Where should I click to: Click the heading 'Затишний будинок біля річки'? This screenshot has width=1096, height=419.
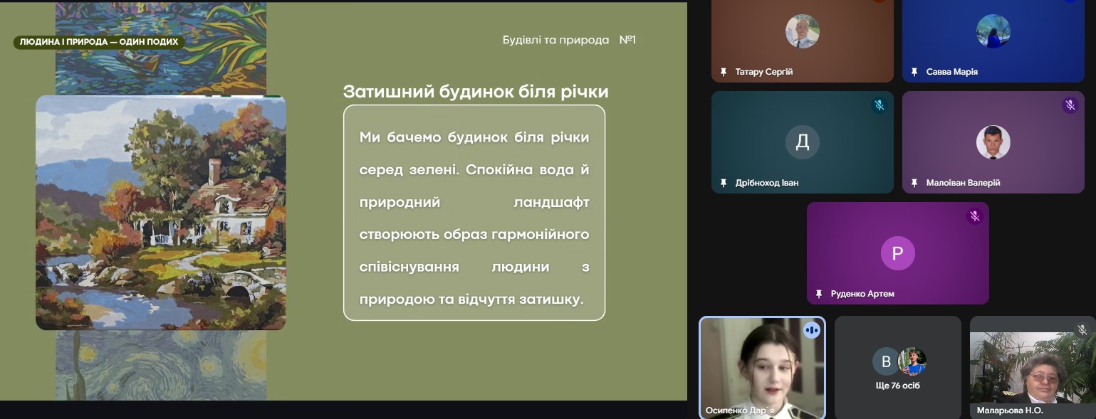tap(476, 92)
